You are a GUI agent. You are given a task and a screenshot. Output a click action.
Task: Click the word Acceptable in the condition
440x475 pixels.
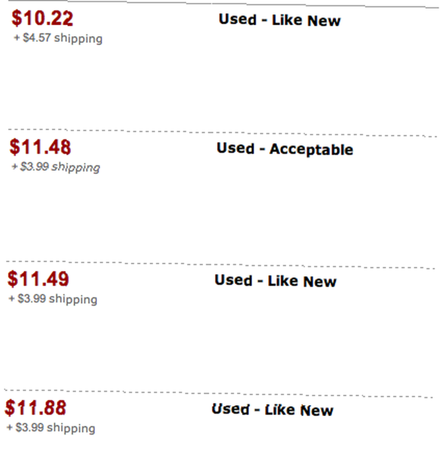tap(312, 149)
